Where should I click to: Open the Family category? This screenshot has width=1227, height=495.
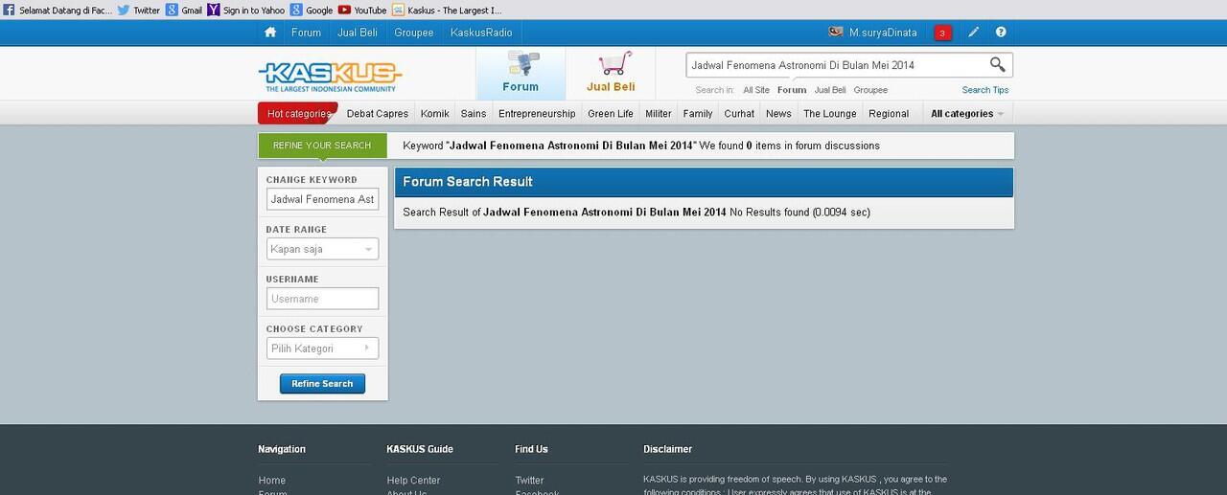click(698, 113)
